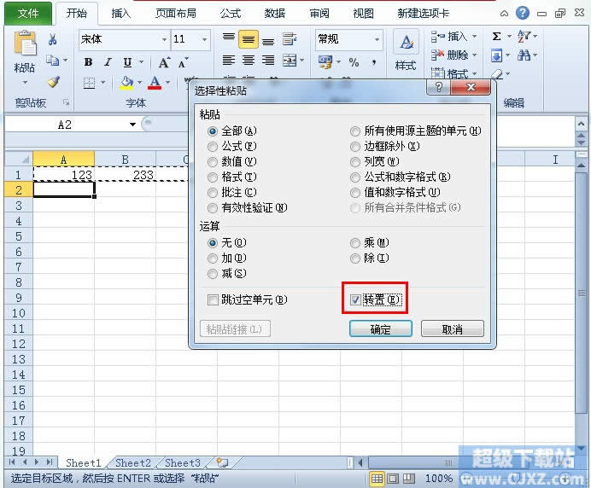591x488 pixels.
Task: Switch to 公式 tab
Action: tap(231, 13)
